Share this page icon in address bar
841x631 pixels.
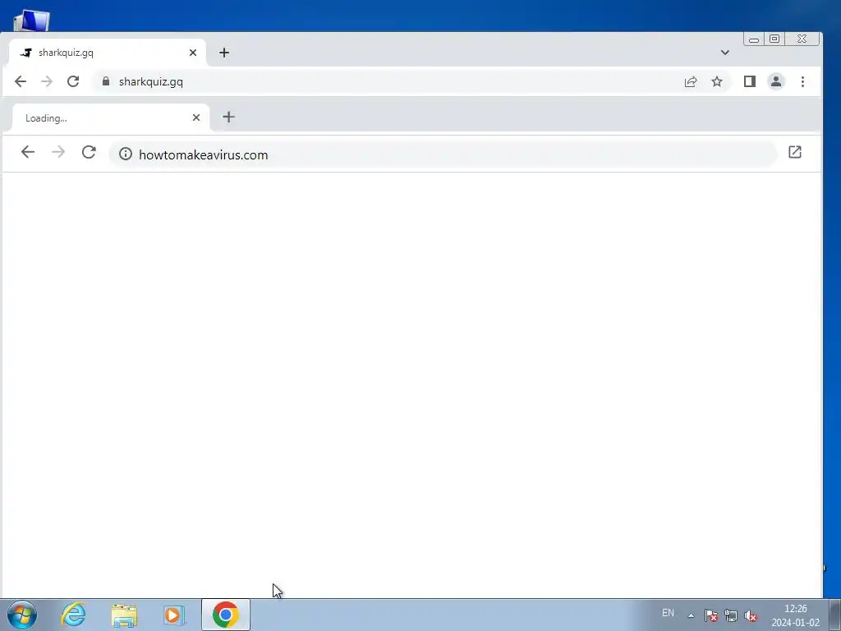pyautogui.click(x=690, y=81)
